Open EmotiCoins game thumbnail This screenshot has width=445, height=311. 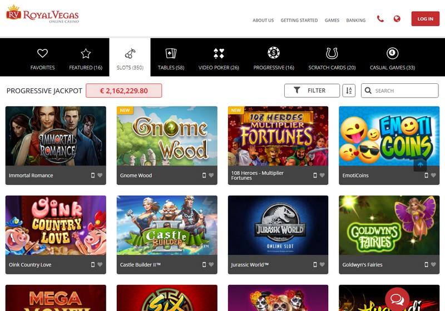point(389,136)
